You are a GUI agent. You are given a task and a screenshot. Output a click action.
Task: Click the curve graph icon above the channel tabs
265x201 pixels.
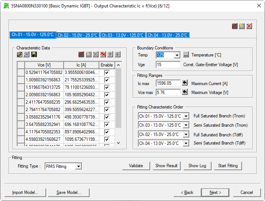click(x=235, y=26)
